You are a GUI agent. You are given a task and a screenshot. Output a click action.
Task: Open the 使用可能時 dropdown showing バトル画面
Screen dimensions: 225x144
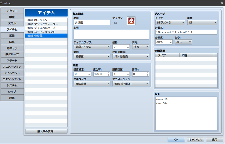point(131,57)
